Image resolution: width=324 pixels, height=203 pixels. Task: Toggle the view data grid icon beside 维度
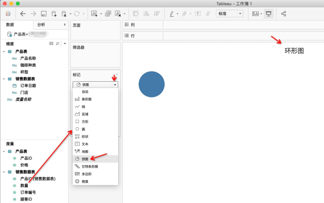click(x=51, y=44)
